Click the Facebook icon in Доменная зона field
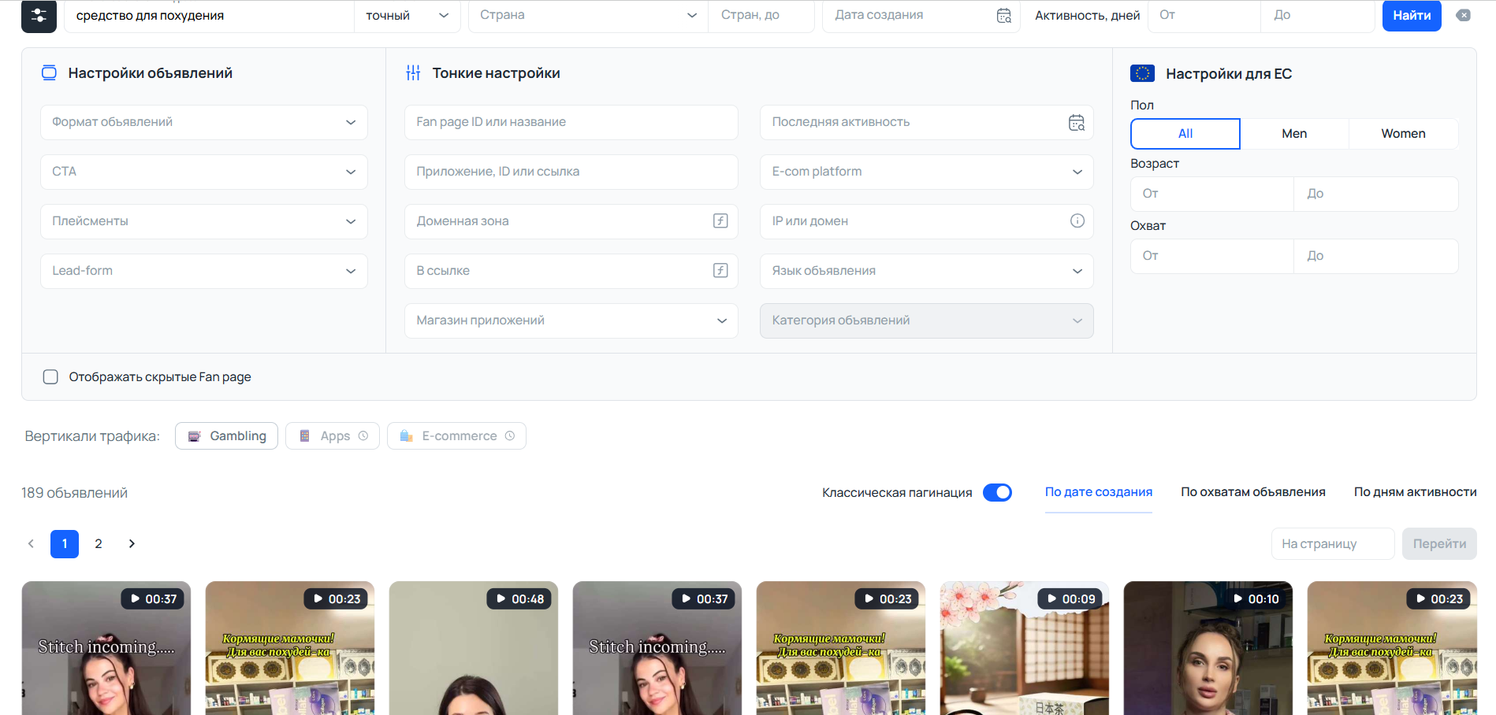The width and height of the screenshot is (1496, 715). [x=720, y=221]
